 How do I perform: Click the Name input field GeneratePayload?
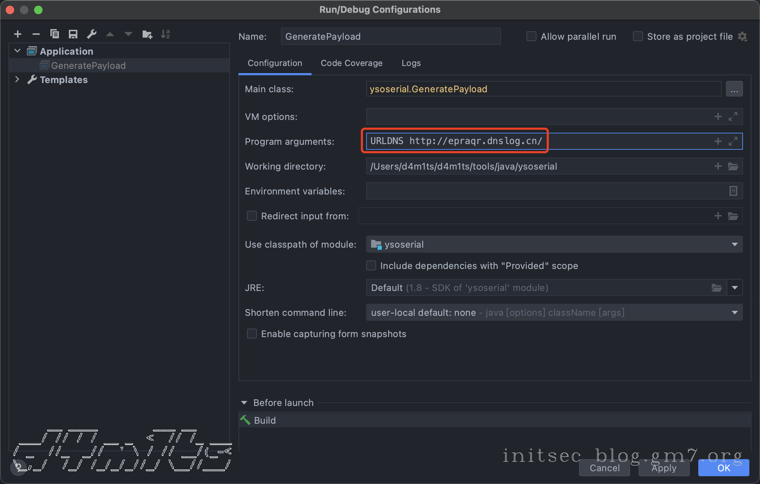[x=390, y=37]
